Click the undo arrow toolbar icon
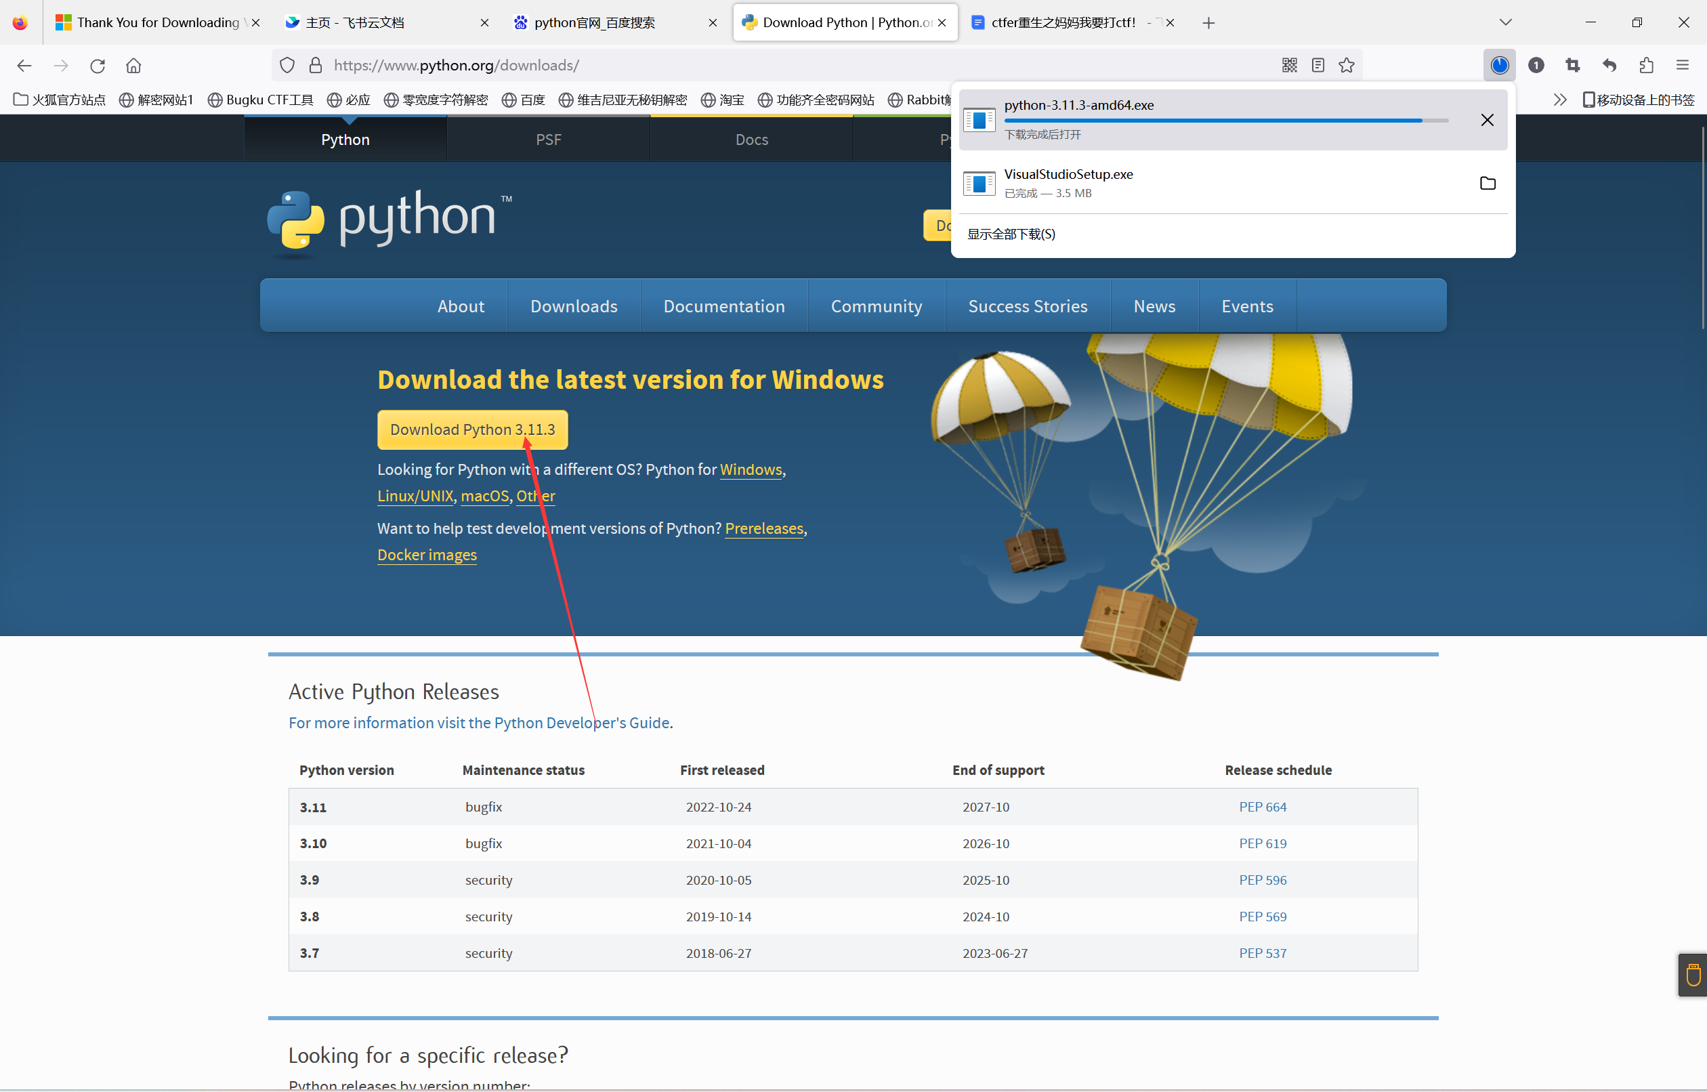The width and height of the screenshot is (1707, 1092). click(1609, 65)
